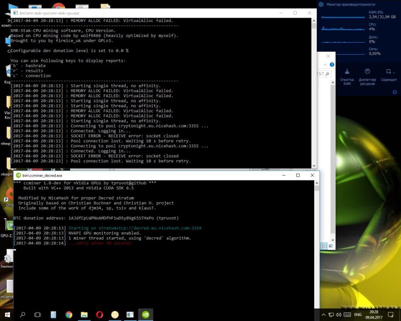Switch ENG input language indicator

357,314
